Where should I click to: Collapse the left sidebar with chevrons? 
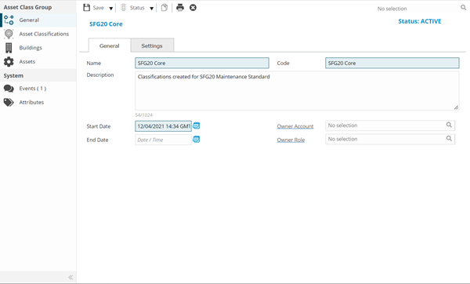click(x=70, y=278)
